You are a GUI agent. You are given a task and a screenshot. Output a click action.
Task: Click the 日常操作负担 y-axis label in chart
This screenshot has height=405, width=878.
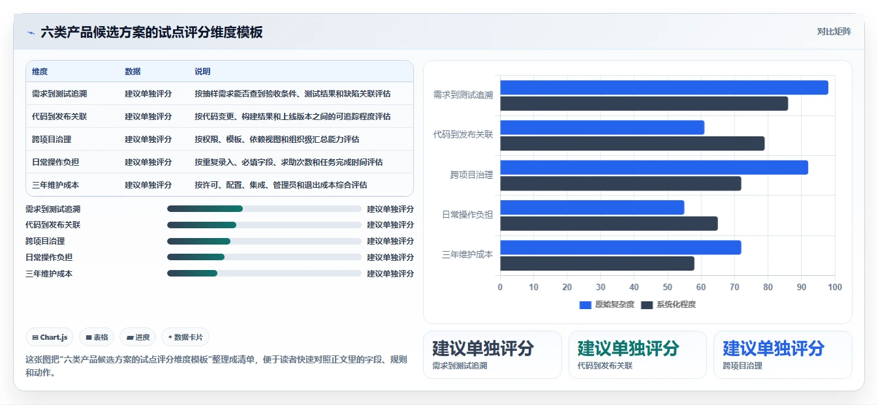click(x=467, y=215)
